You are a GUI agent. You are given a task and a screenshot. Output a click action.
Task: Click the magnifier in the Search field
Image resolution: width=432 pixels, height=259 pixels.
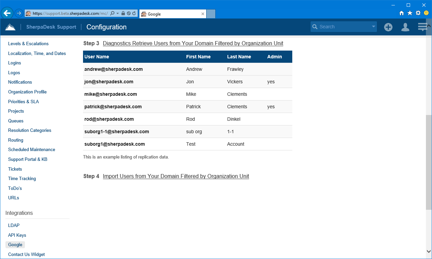315,26
